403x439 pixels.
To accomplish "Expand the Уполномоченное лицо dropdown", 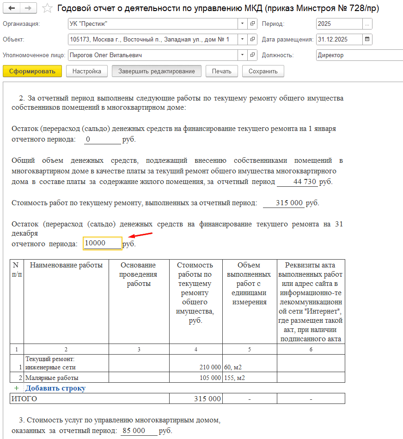I will (243, 55).
